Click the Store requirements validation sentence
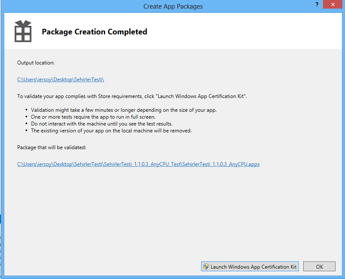Screen dimensions: 345x279 coord(132,96)
